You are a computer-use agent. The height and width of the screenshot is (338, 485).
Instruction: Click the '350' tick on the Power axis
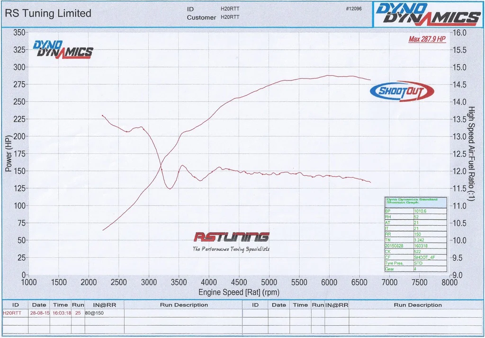pos(19,33)
